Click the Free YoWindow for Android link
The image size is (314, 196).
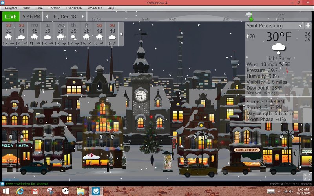pyautogui.click(x=24, y=184)
